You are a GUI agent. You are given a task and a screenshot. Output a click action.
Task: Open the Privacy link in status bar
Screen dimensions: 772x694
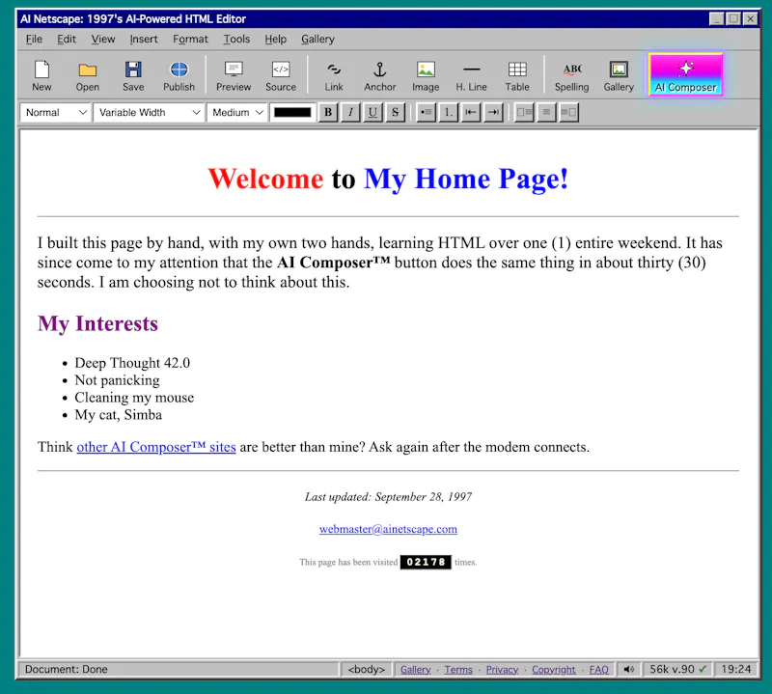click(x=502, y=669)
